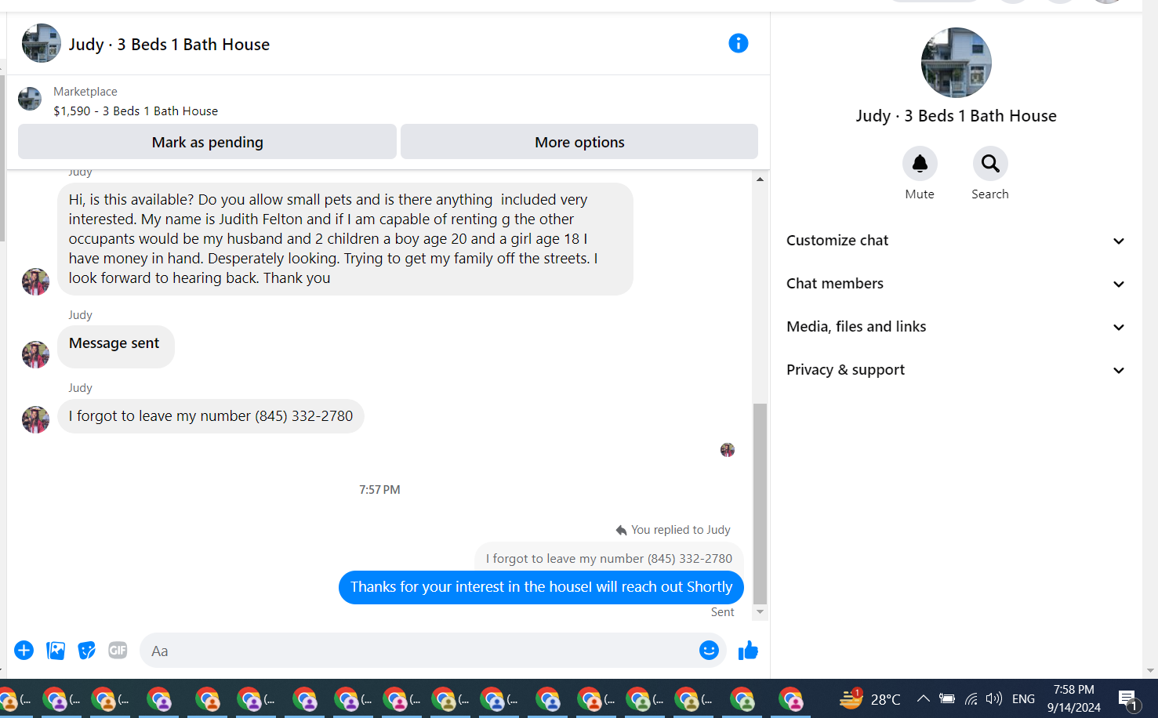Choose a sticker from the sticker icon
Screen dimensions: 1158x718
click(x=86, y=650)
